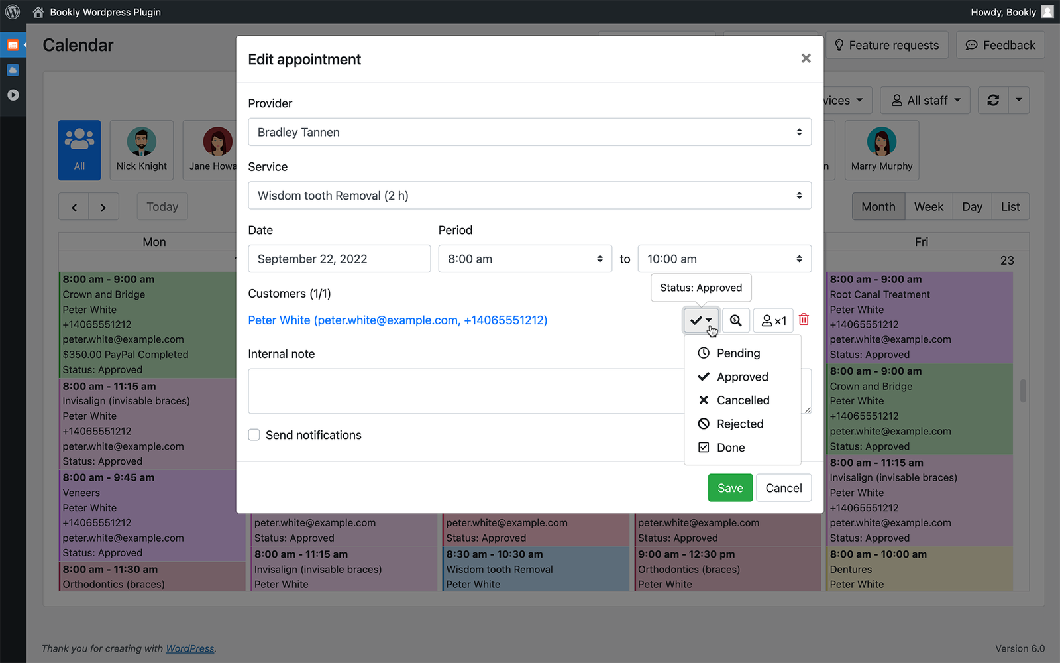
Task: Click the home icon next to Bookly Wordpress Plugin
Action: [38, 11]
